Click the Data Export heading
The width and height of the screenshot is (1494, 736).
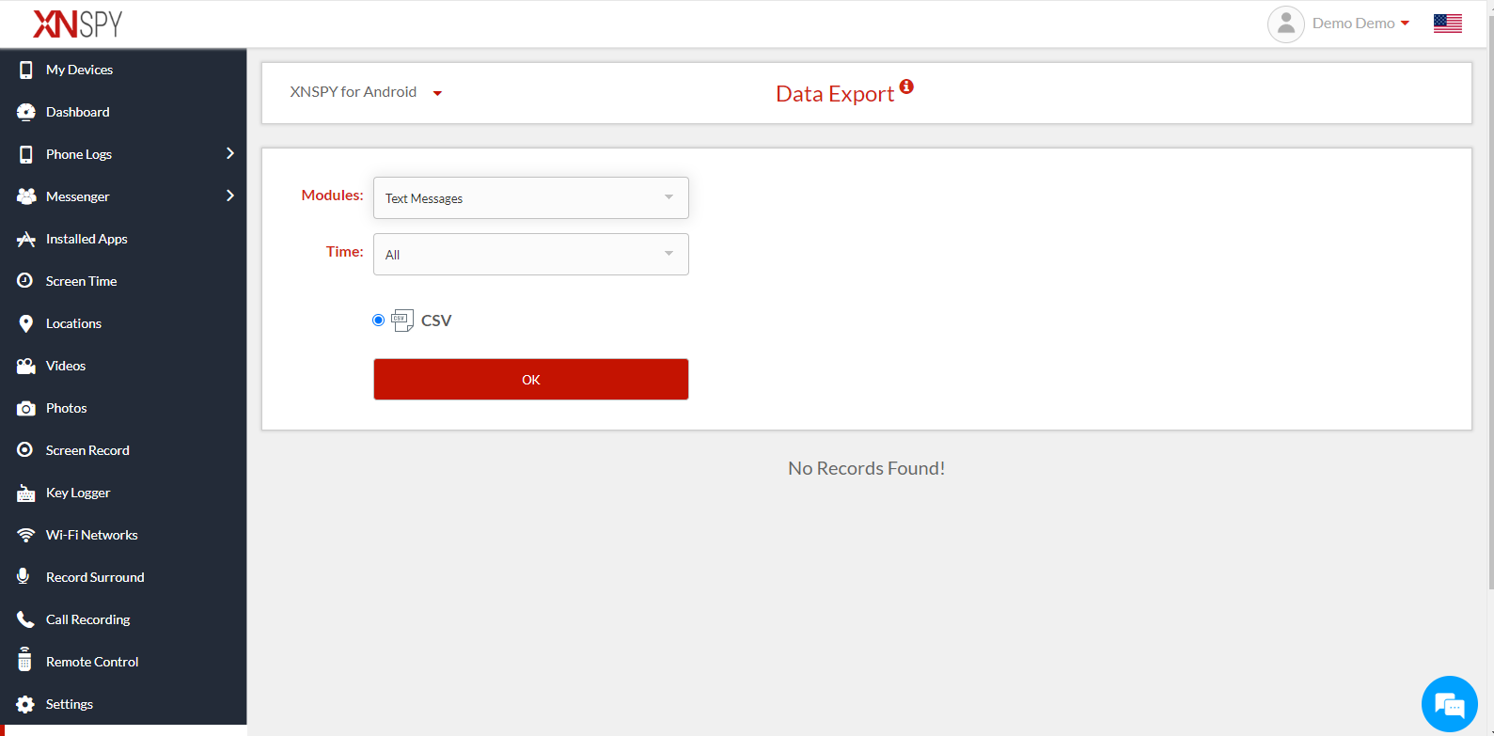tap(835, 94)
